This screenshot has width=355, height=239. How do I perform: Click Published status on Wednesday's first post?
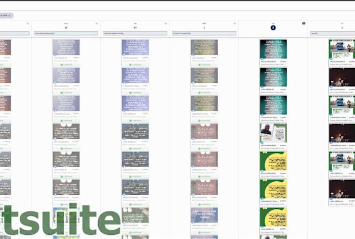(205, 65)
